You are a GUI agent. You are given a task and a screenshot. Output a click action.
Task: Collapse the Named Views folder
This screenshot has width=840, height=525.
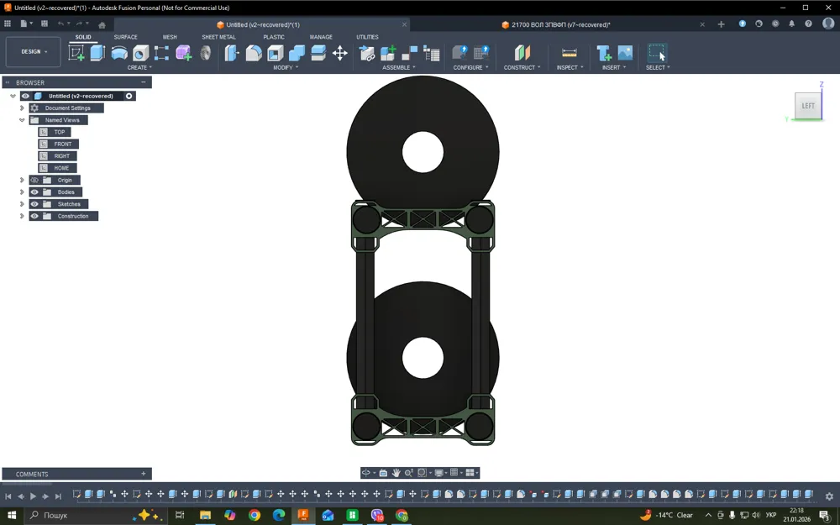pos(22,120)
